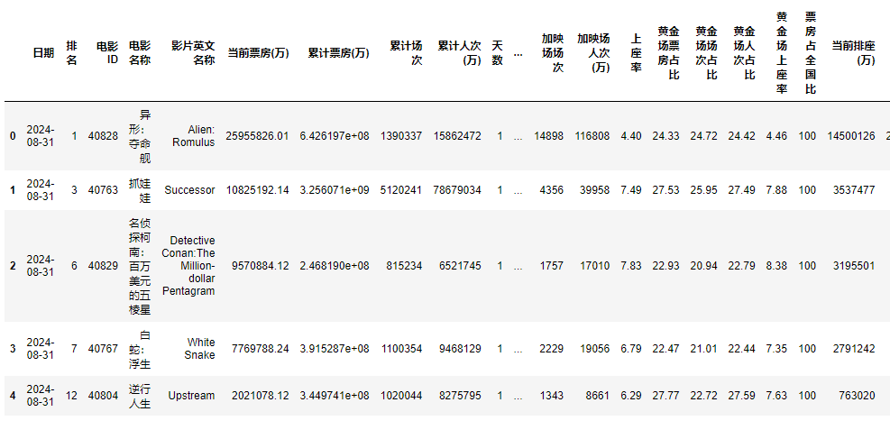Click the 黄金场场次占比 column header
This screenshot has width=890, height=430.
(x=707, y=53)
